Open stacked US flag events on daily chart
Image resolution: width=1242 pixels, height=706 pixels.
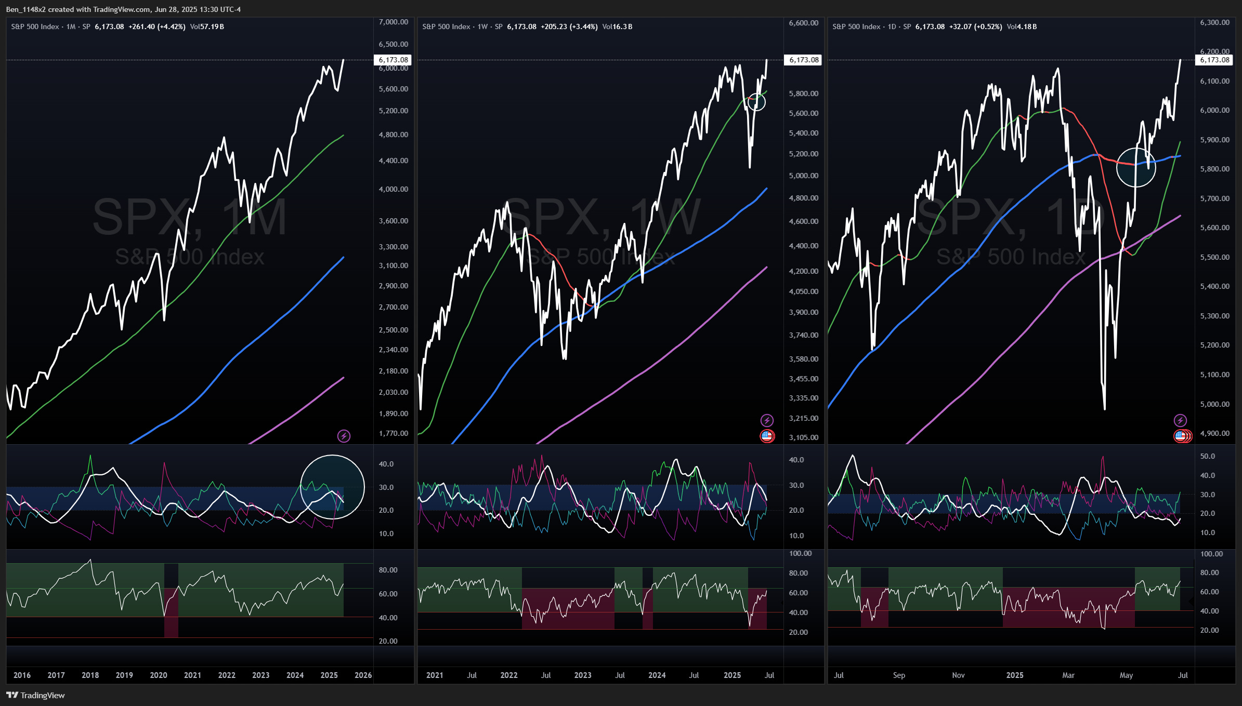(x=1182, y=436)
